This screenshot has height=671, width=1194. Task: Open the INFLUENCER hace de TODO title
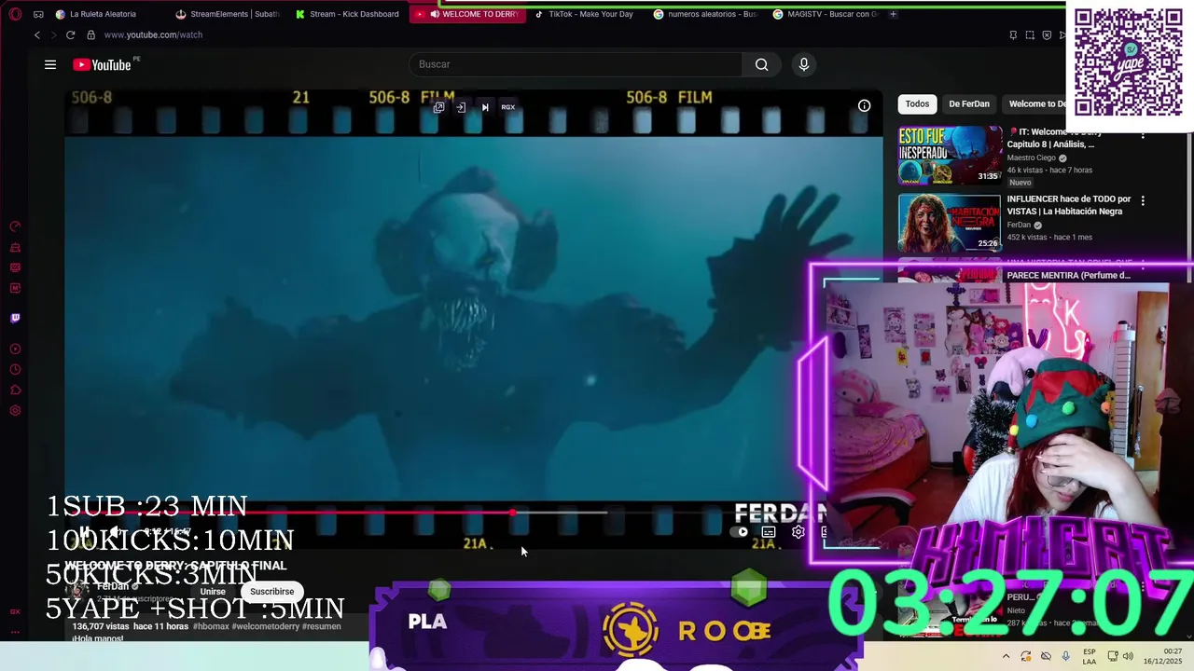click(x=1068, y=205)
